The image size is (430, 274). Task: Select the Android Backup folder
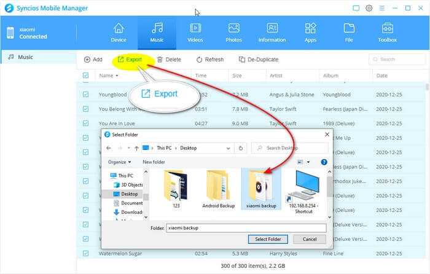point(219,189)
